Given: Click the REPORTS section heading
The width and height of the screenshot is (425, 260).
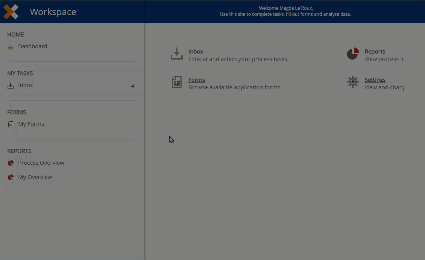Looking at the screenshot, I should 19,151.
